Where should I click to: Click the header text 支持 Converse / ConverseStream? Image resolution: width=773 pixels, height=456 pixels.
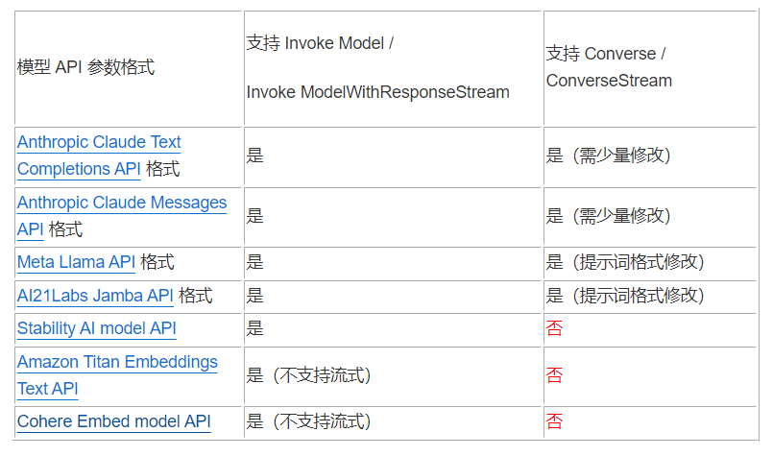[x=609, y=67]
